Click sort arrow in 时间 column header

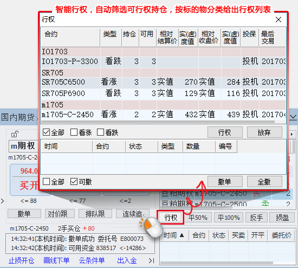(182, 235)
